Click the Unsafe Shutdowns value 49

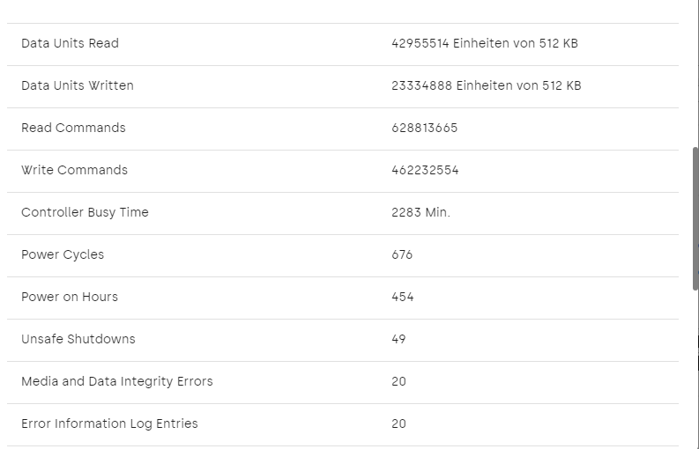tap(398, 339)
